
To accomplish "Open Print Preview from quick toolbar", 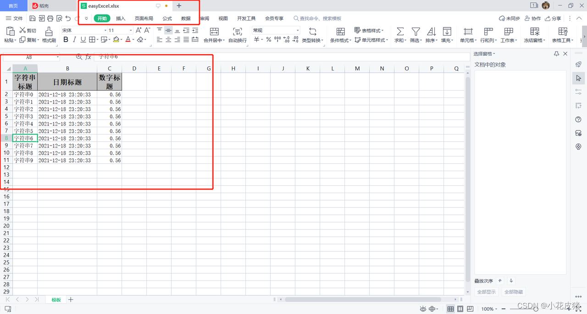I will pyautogui.click(x=59, y=18).
